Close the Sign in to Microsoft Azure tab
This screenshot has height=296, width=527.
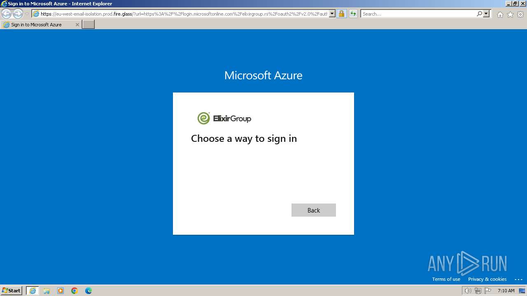tap(77, 25)
